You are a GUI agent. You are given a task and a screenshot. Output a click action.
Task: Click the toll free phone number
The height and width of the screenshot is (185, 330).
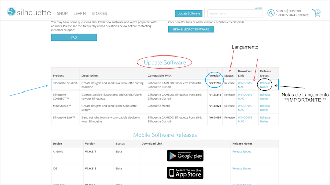[293, 15]
